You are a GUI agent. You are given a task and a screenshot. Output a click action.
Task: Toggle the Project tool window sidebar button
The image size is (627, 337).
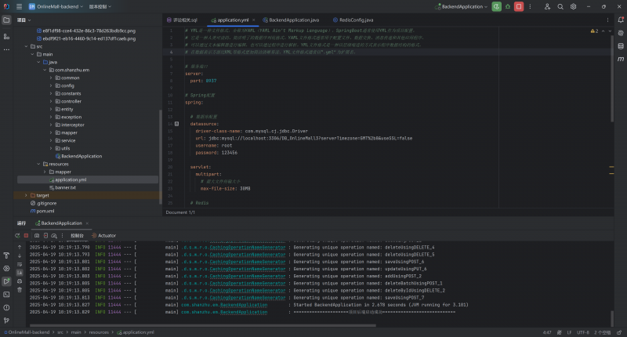click(x=6, y=19)
